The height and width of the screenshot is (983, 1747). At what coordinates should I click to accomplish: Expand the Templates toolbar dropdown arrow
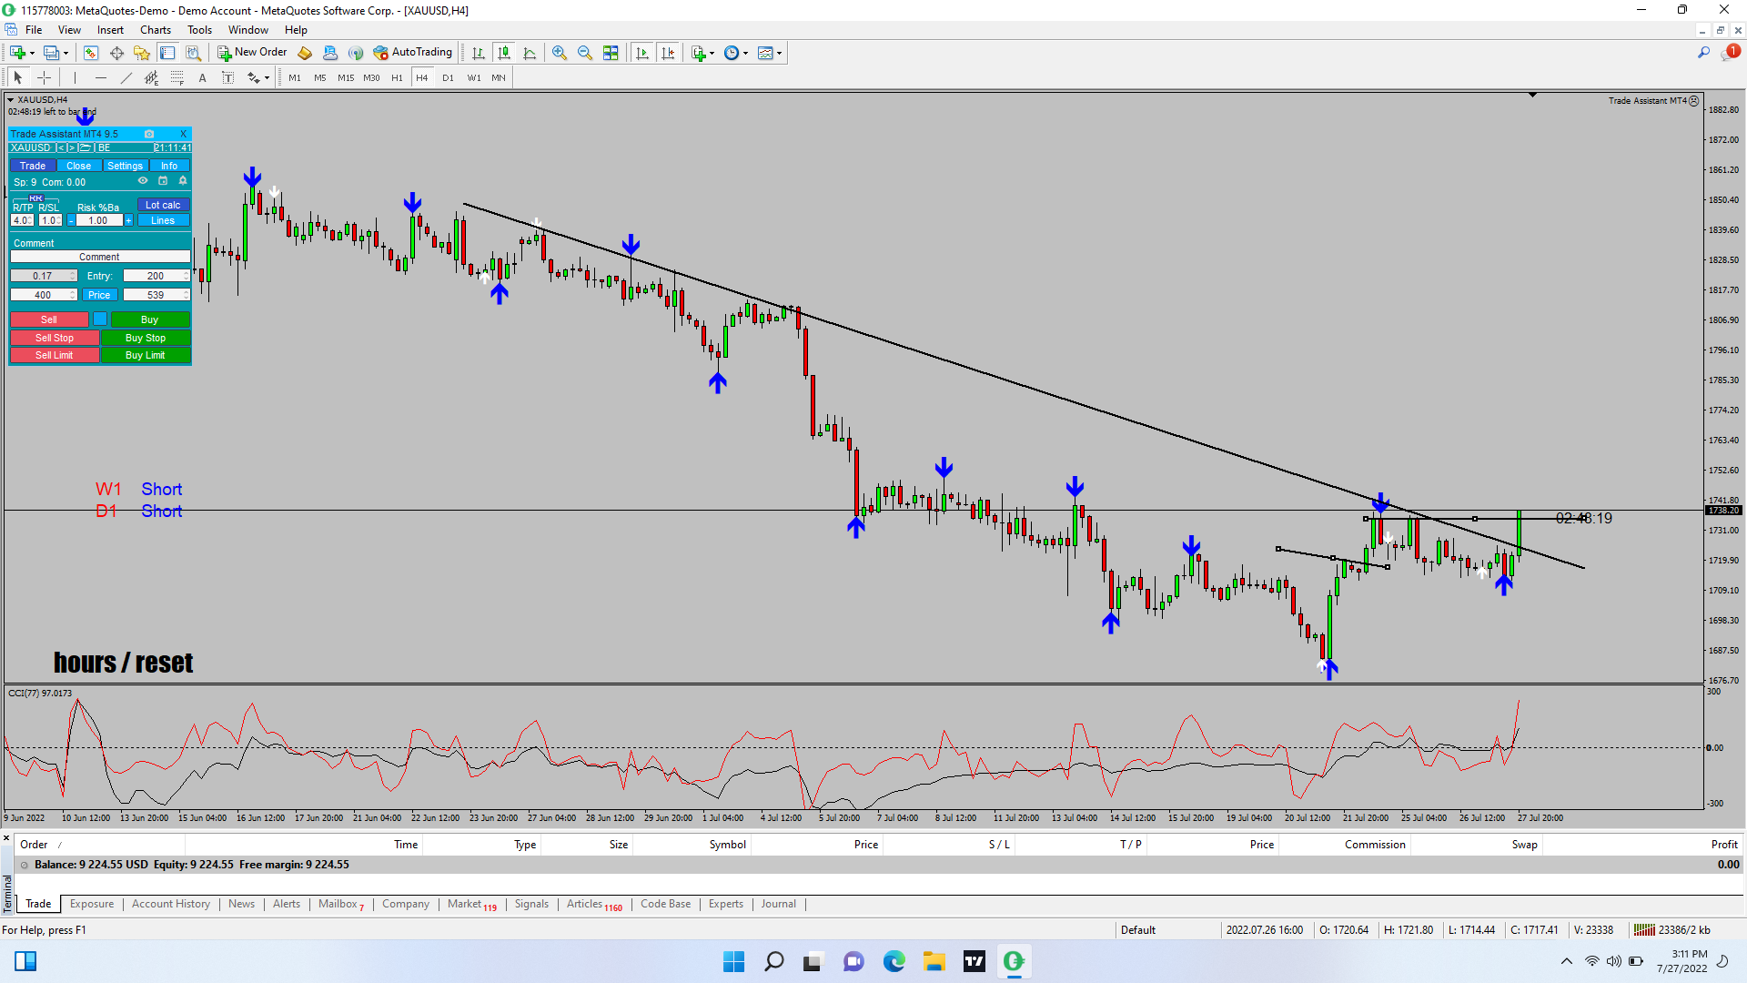(x=780, y=53)
